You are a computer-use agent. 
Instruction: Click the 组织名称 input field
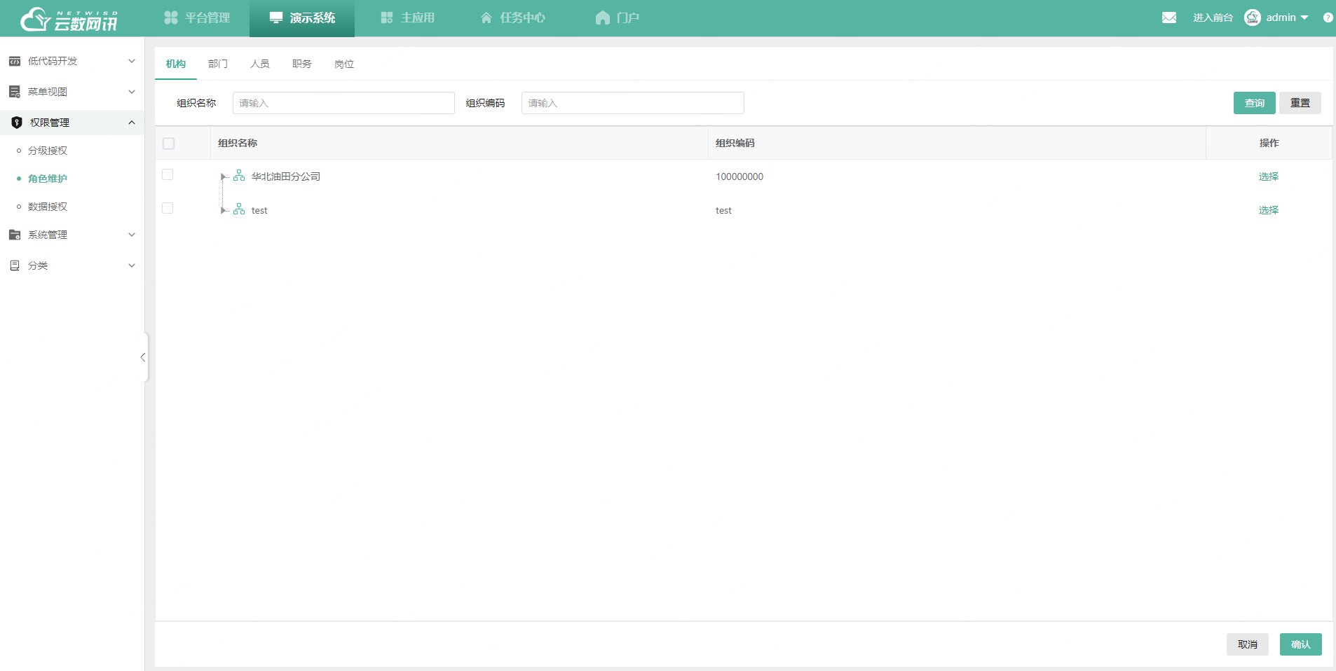343,103
